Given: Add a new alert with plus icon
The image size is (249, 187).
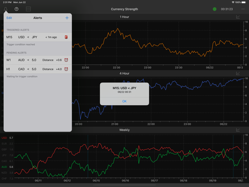Looking at the screenshot, I should (67, 18).
